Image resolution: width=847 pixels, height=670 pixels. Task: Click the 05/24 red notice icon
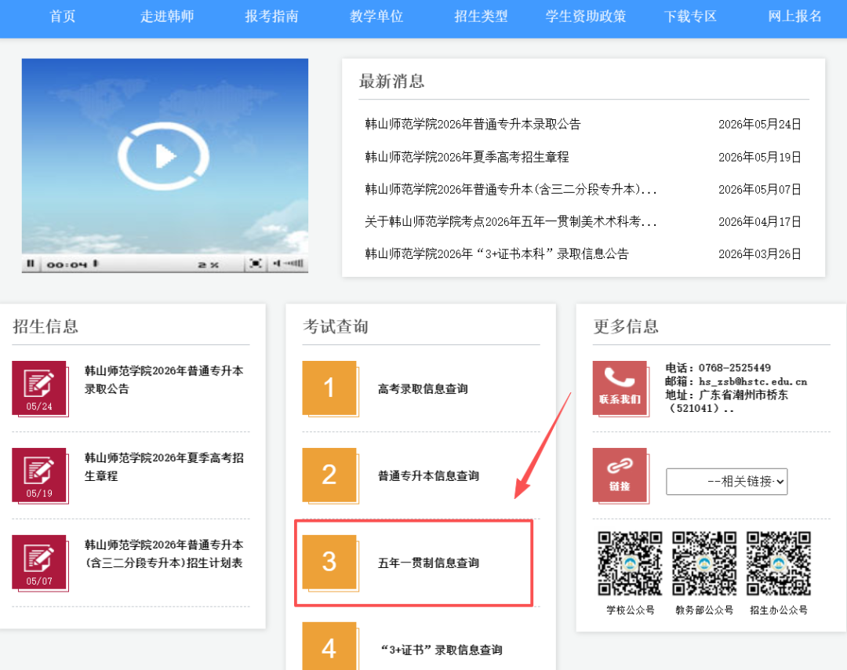[39, 388]
